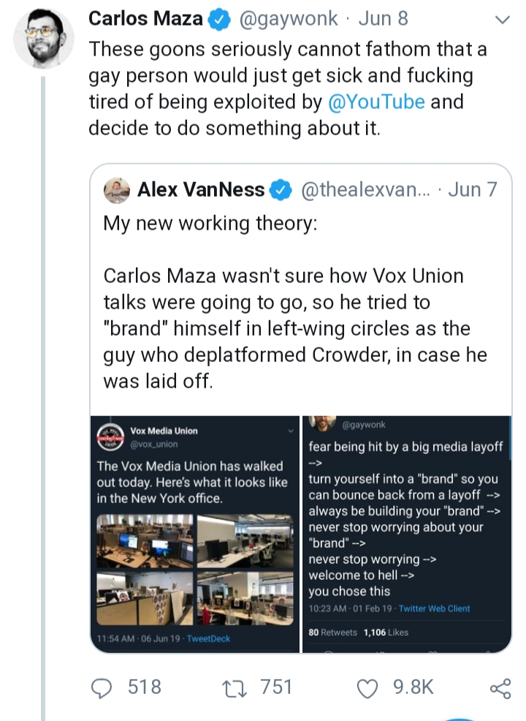Open the reply icon on Carlos Maza's tweet

pyautogui.click(x=102, y=688)
